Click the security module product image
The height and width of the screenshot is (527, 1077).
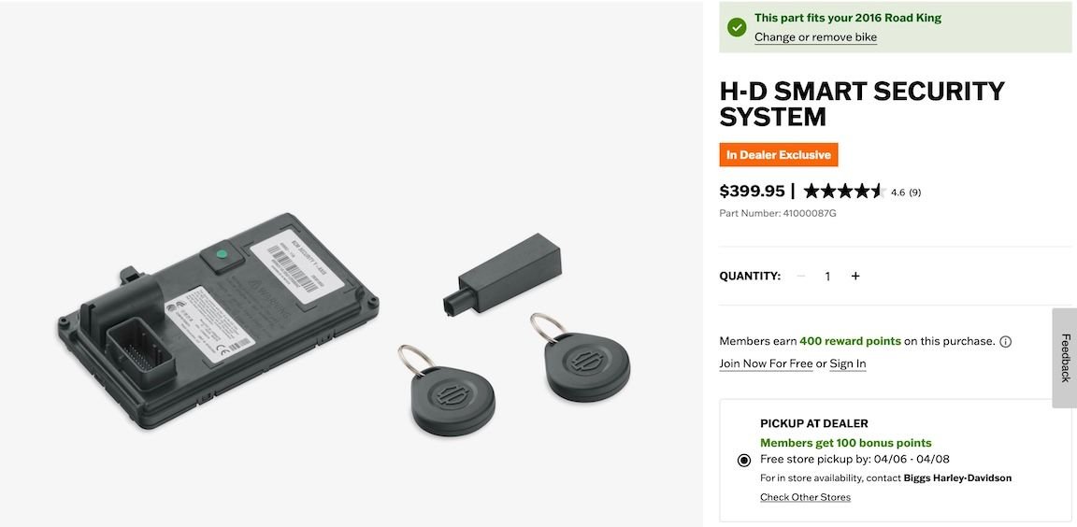219,320
